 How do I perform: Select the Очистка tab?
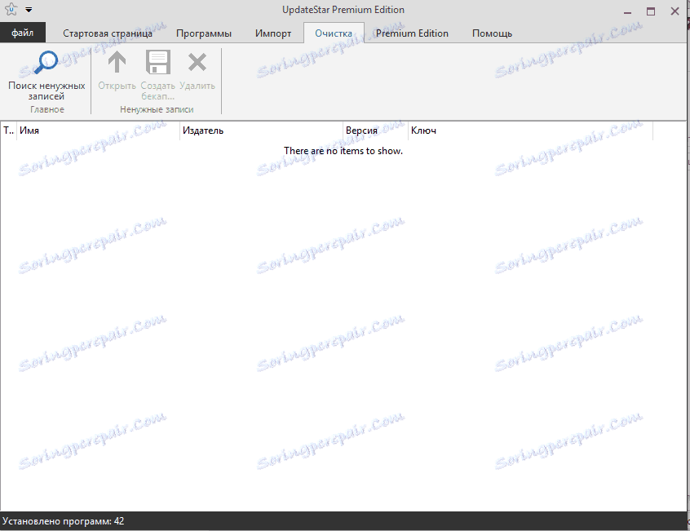click(334, 33)
